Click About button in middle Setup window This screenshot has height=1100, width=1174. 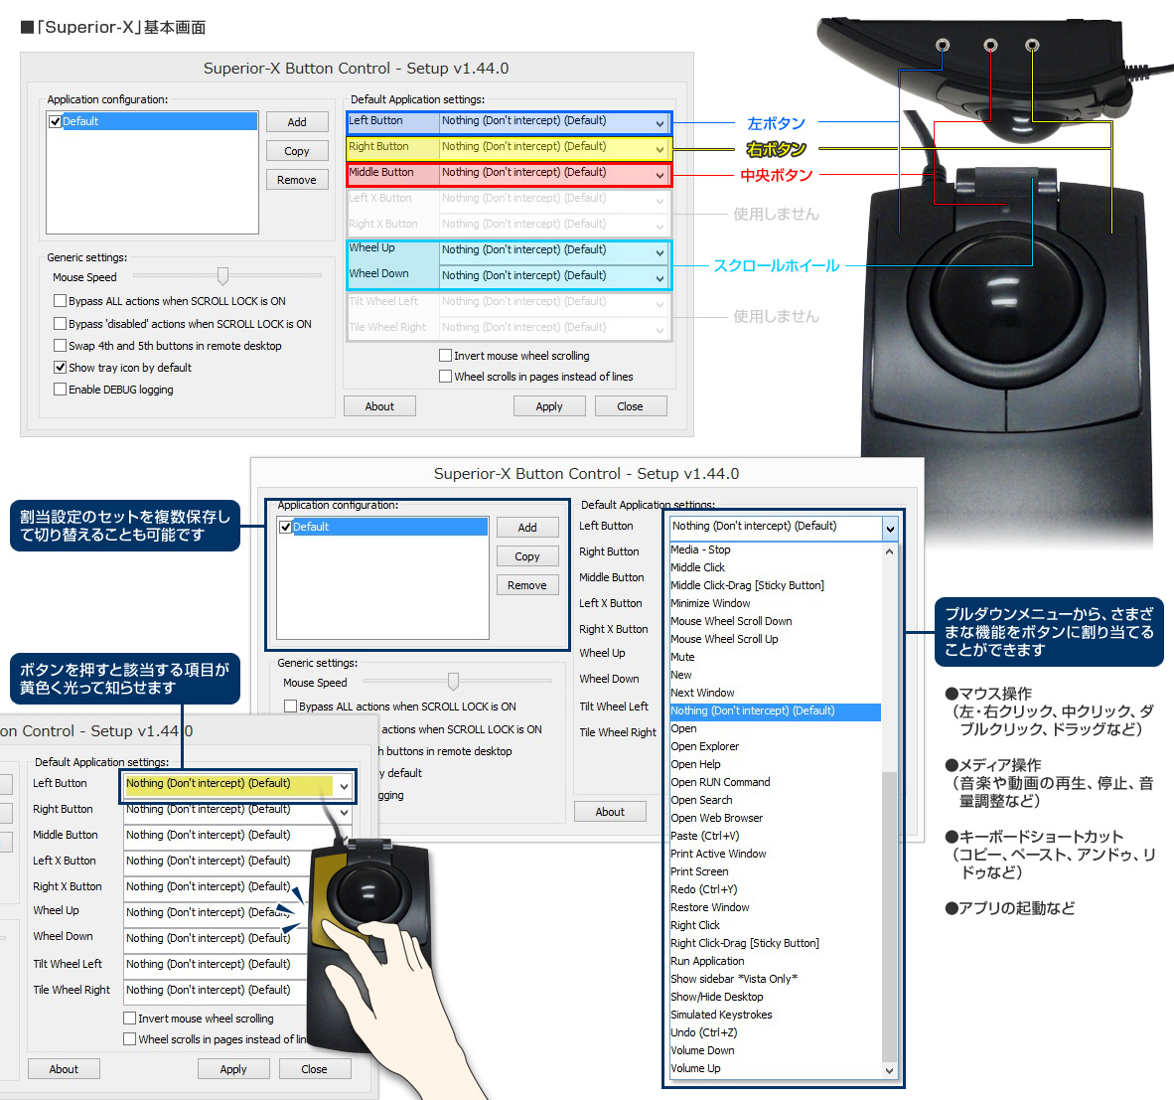[x=610, y=812]
